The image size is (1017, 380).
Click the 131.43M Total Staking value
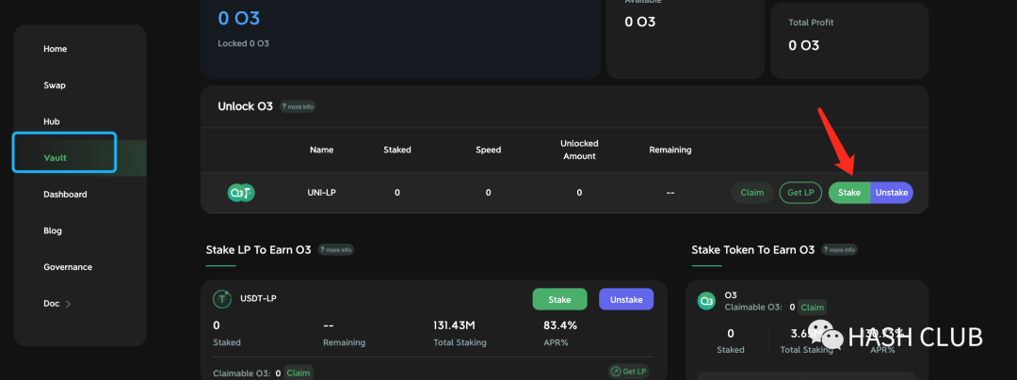coord(456,325)
